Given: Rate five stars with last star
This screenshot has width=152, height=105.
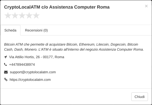Looking at the screenshot, I should pyautogui.click(x=36, y=15).
